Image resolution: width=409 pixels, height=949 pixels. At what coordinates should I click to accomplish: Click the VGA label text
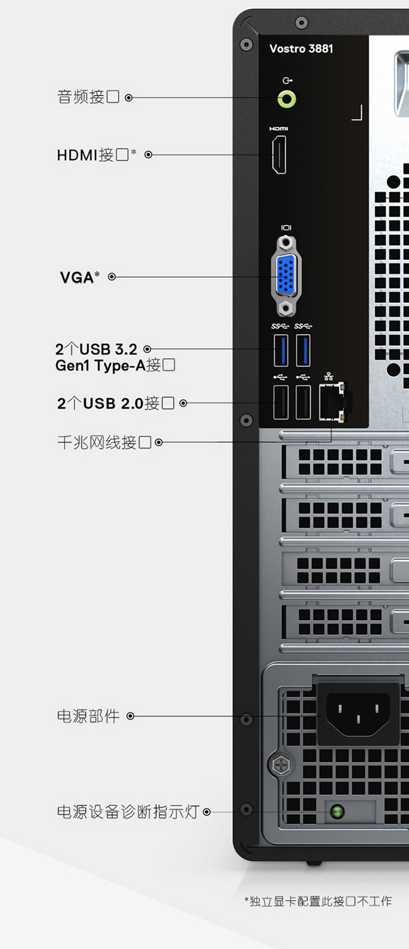click(80, 277)
